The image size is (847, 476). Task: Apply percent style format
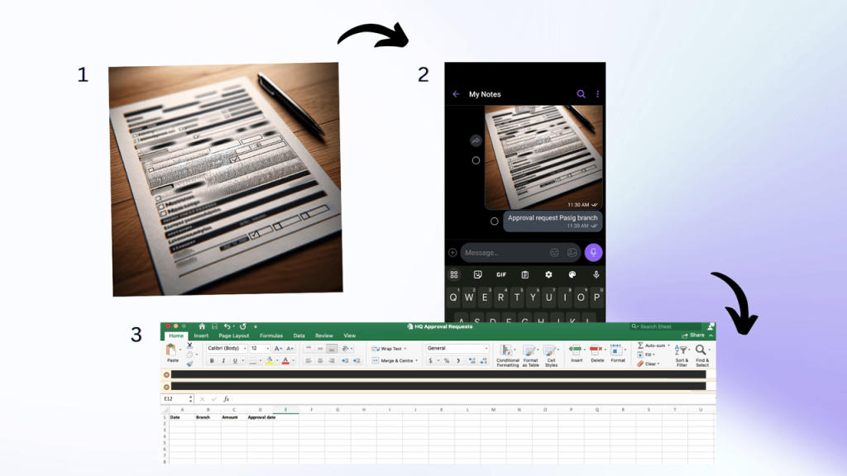click(x=447, y=360)
